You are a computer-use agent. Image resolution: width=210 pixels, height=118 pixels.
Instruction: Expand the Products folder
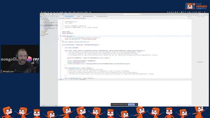41,31
